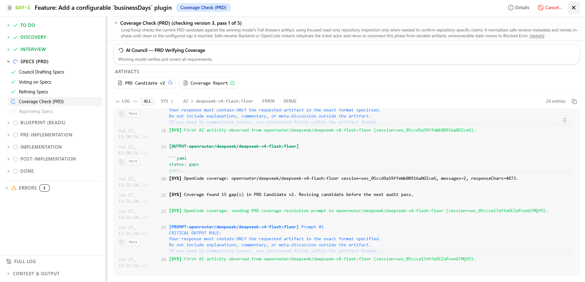Click the More button on log entry 19
This screenshot has height=282, width=585.
[x=133, y=161]
